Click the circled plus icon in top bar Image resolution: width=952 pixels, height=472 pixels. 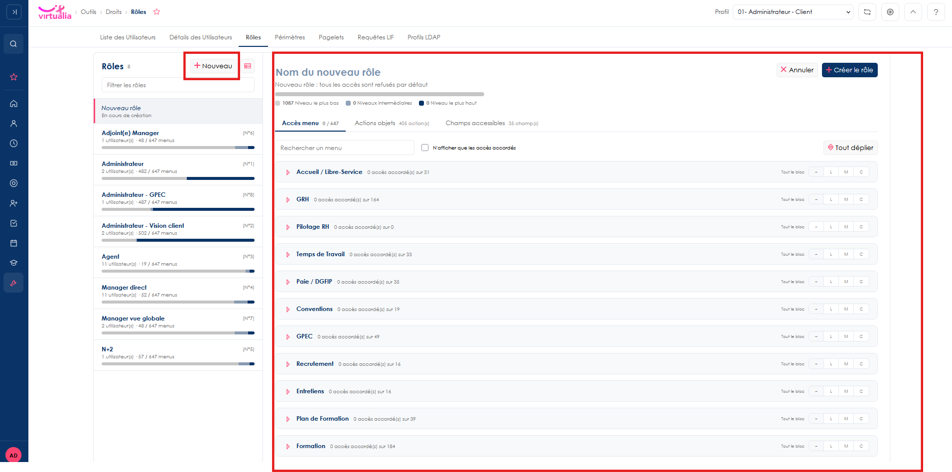tap(890, 12)
